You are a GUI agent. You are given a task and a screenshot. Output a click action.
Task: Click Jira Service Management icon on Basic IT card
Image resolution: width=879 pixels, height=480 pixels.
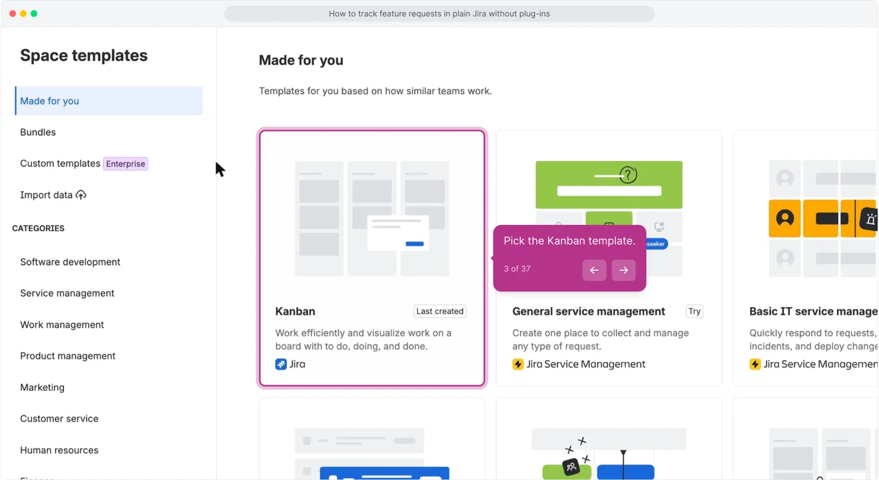click(755, 364)
